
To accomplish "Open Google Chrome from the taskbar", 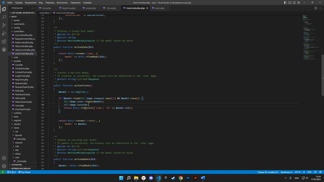I will coord(181,178).
